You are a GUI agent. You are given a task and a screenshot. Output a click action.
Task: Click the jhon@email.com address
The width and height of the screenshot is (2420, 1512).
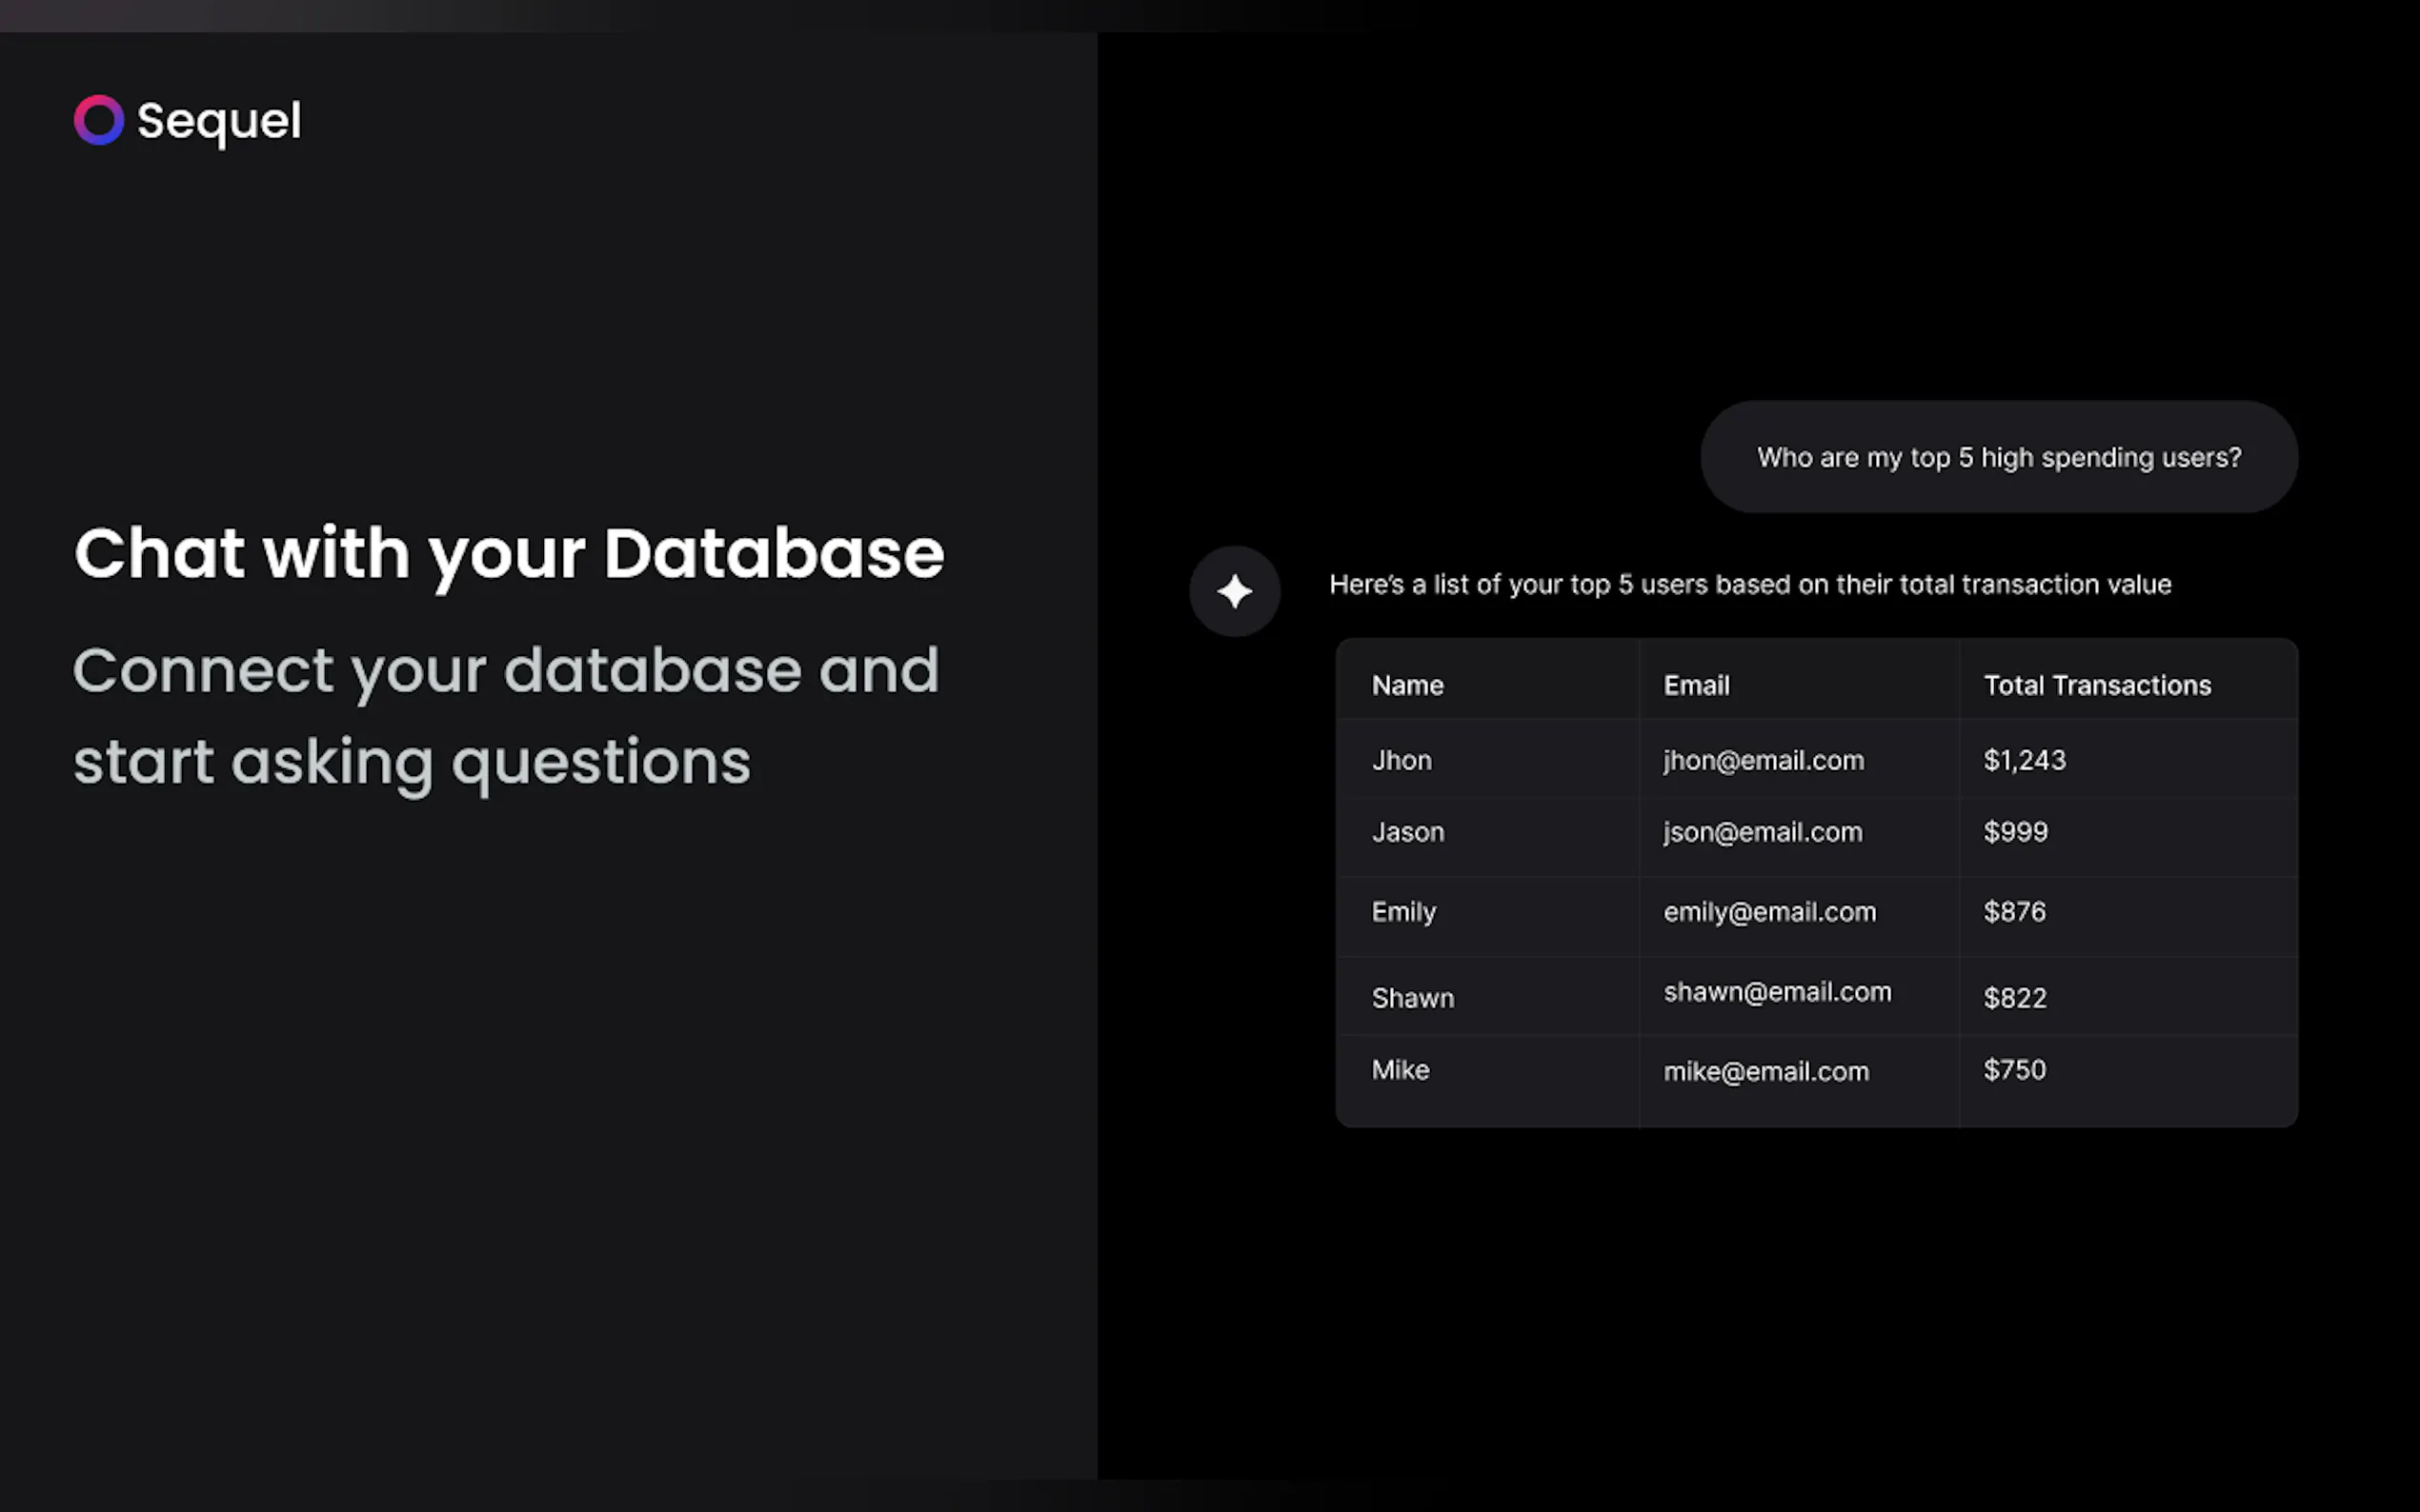pyautogui.click(x=1763, y=760)
